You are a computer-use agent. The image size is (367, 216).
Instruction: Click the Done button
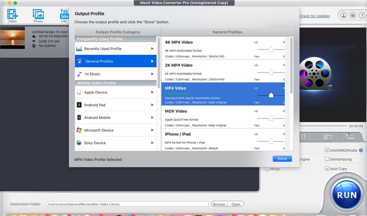click(282, 159)
